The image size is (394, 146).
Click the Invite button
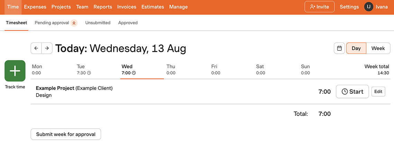click(x=319, y=7)
